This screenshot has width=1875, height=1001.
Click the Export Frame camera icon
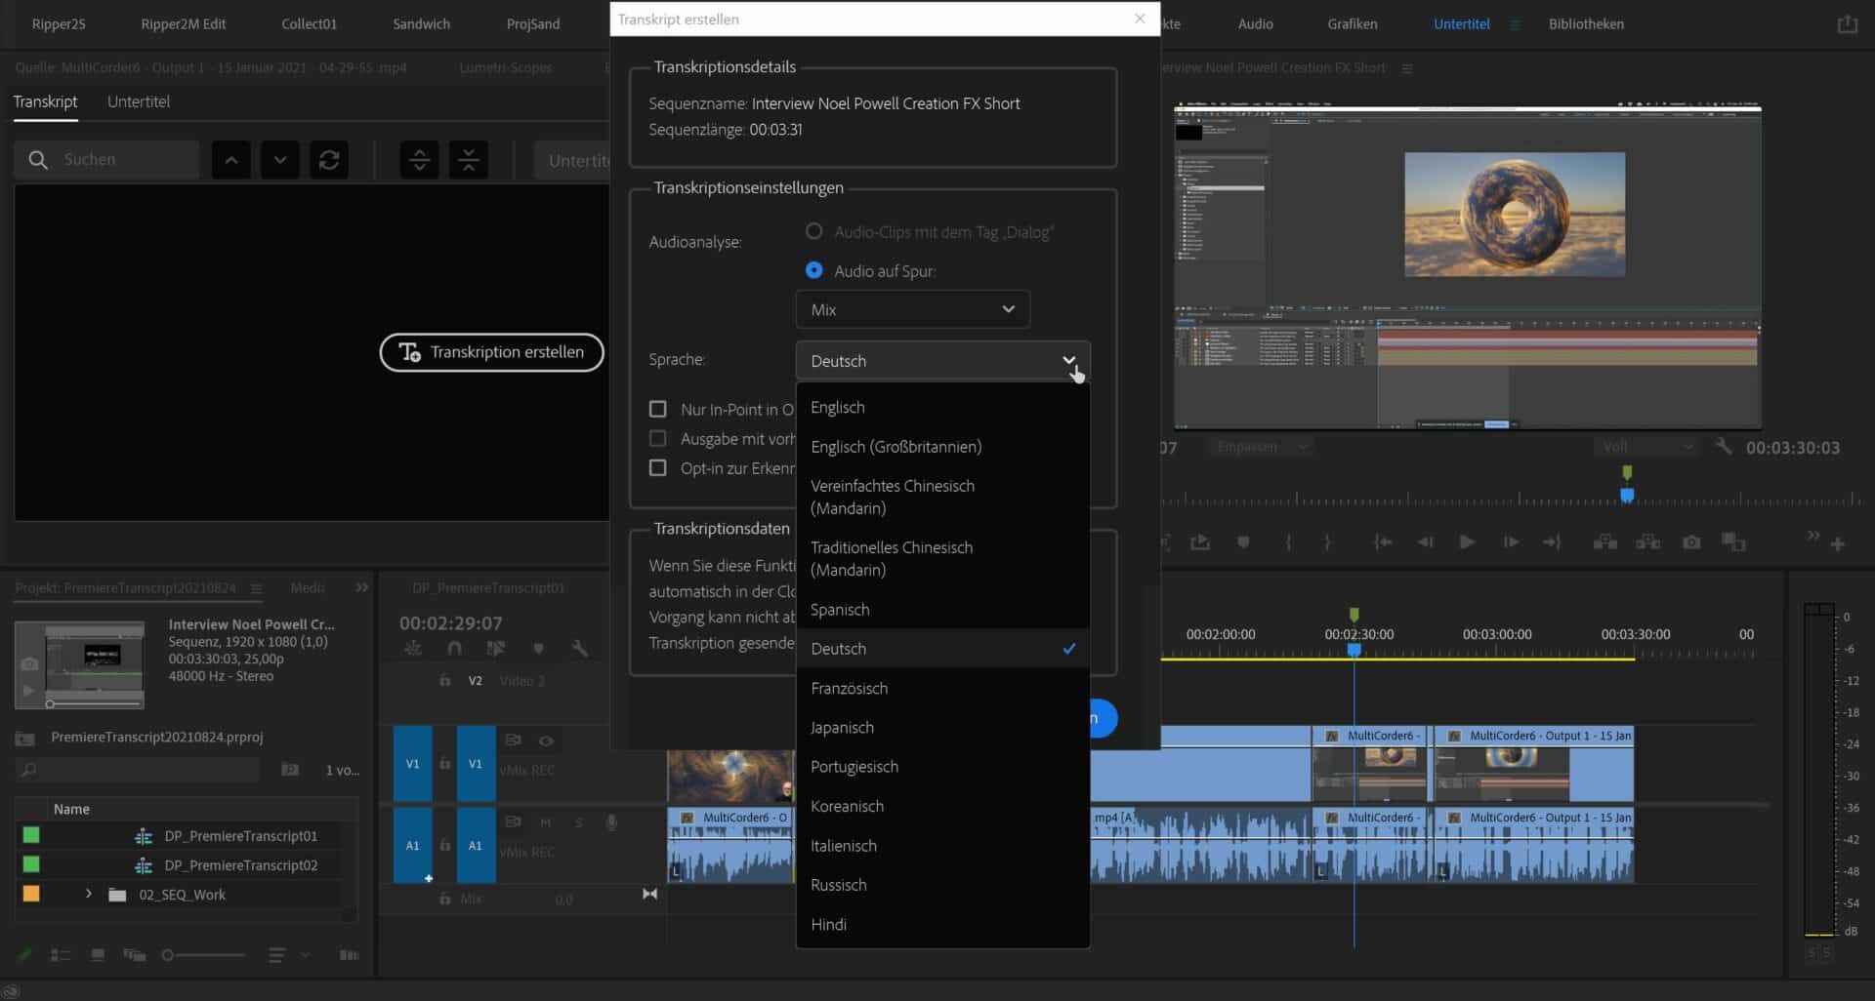point(1691,543)
